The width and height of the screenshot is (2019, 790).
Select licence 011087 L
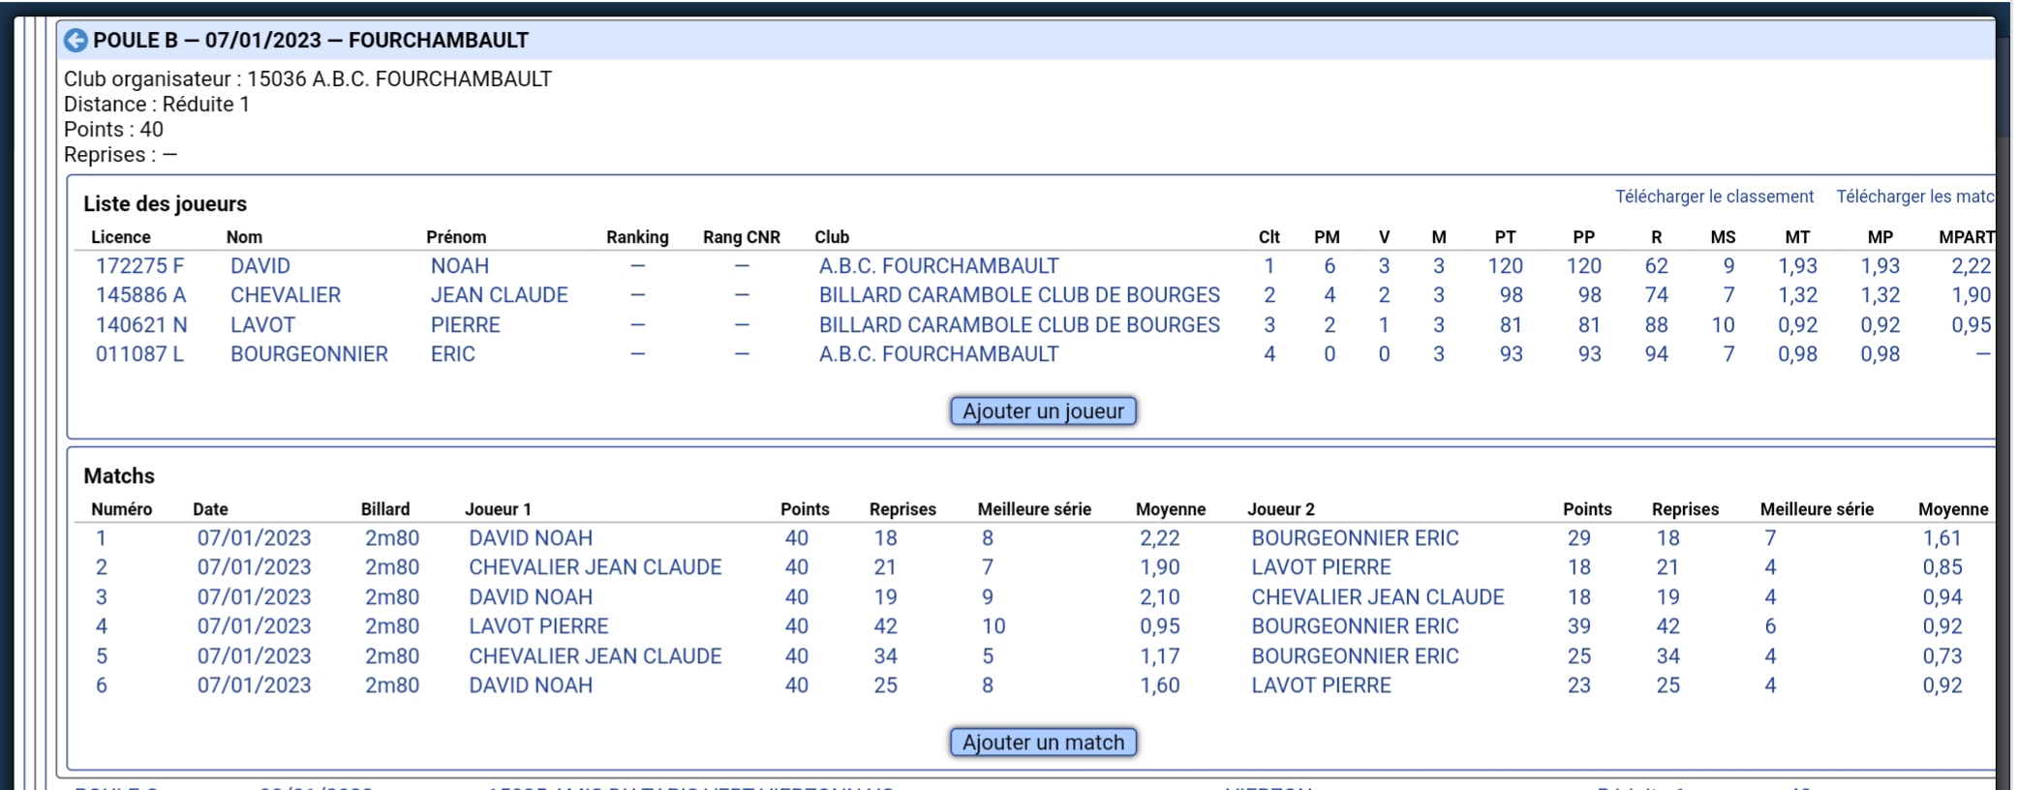[139, 354]
